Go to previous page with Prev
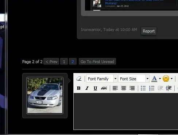 click(x=51, y=62)
